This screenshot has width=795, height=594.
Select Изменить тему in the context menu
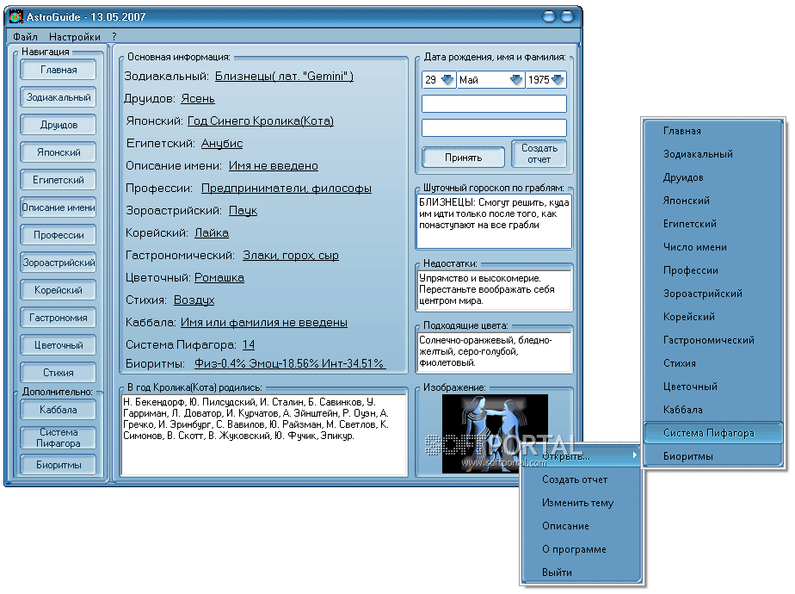point(581,503)
